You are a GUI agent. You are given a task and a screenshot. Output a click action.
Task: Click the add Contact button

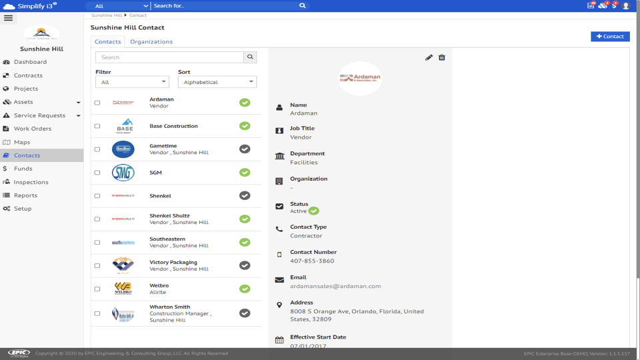click(x=609, y=37)
